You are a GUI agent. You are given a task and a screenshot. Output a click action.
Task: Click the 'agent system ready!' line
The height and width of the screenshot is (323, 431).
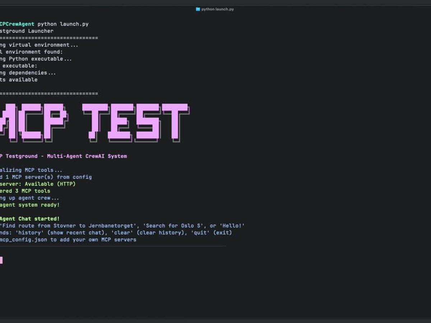pyautogui.click(x=30, y=205)
